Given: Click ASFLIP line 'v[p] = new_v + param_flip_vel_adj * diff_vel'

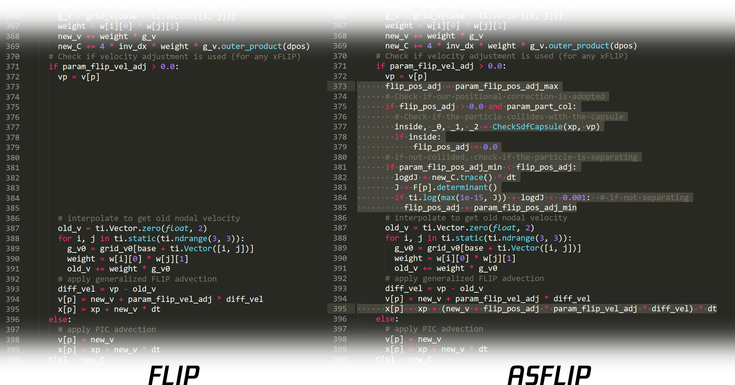Looking at the screenshot, I should [x=488, y=298].
